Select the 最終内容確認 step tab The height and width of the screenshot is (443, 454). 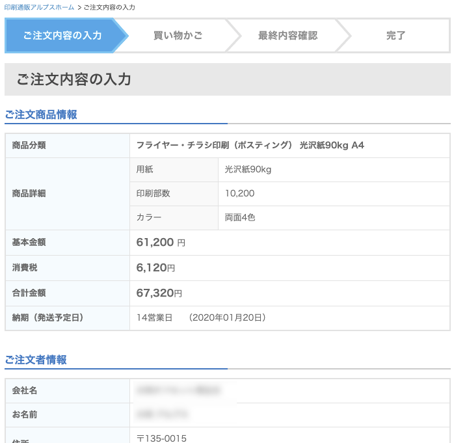pyautogui.click(x=287, y=35)
